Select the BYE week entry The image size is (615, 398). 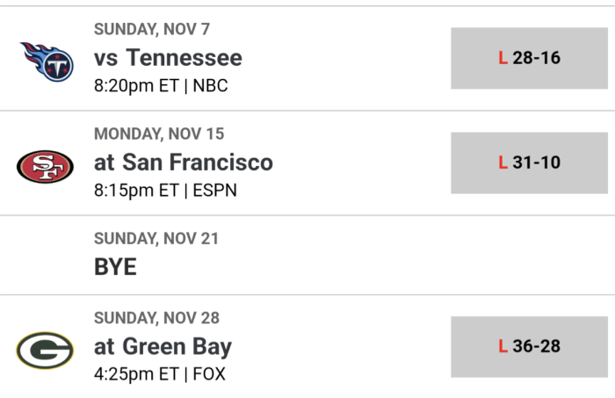pos(115,266)
